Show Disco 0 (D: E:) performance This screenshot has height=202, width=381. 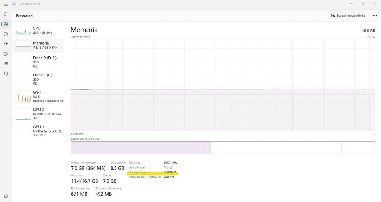[x=39, y=62]
